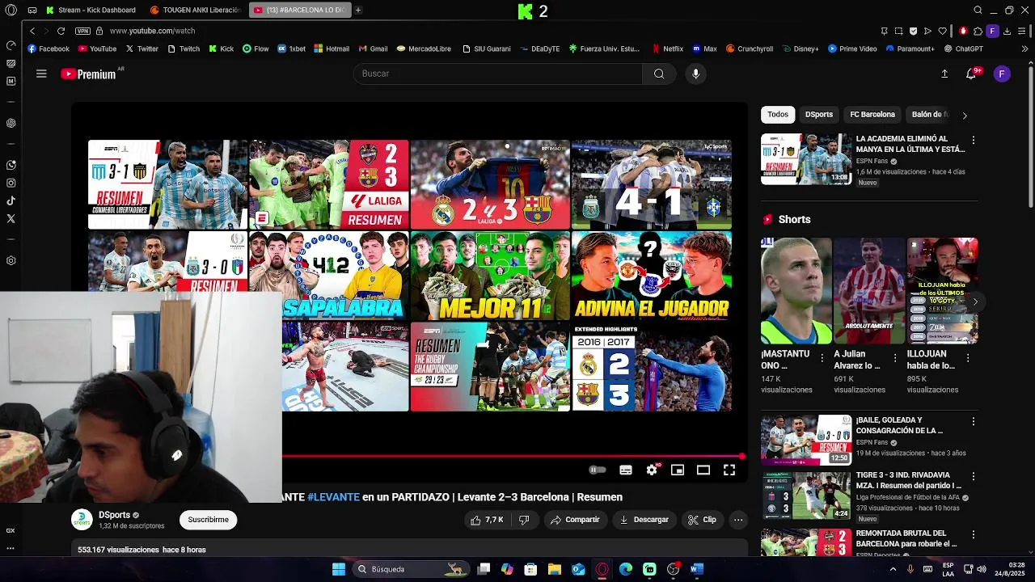This screenshot has width=1035, height=582.
Task: Click the Suscribirme button
Action: 208,520
